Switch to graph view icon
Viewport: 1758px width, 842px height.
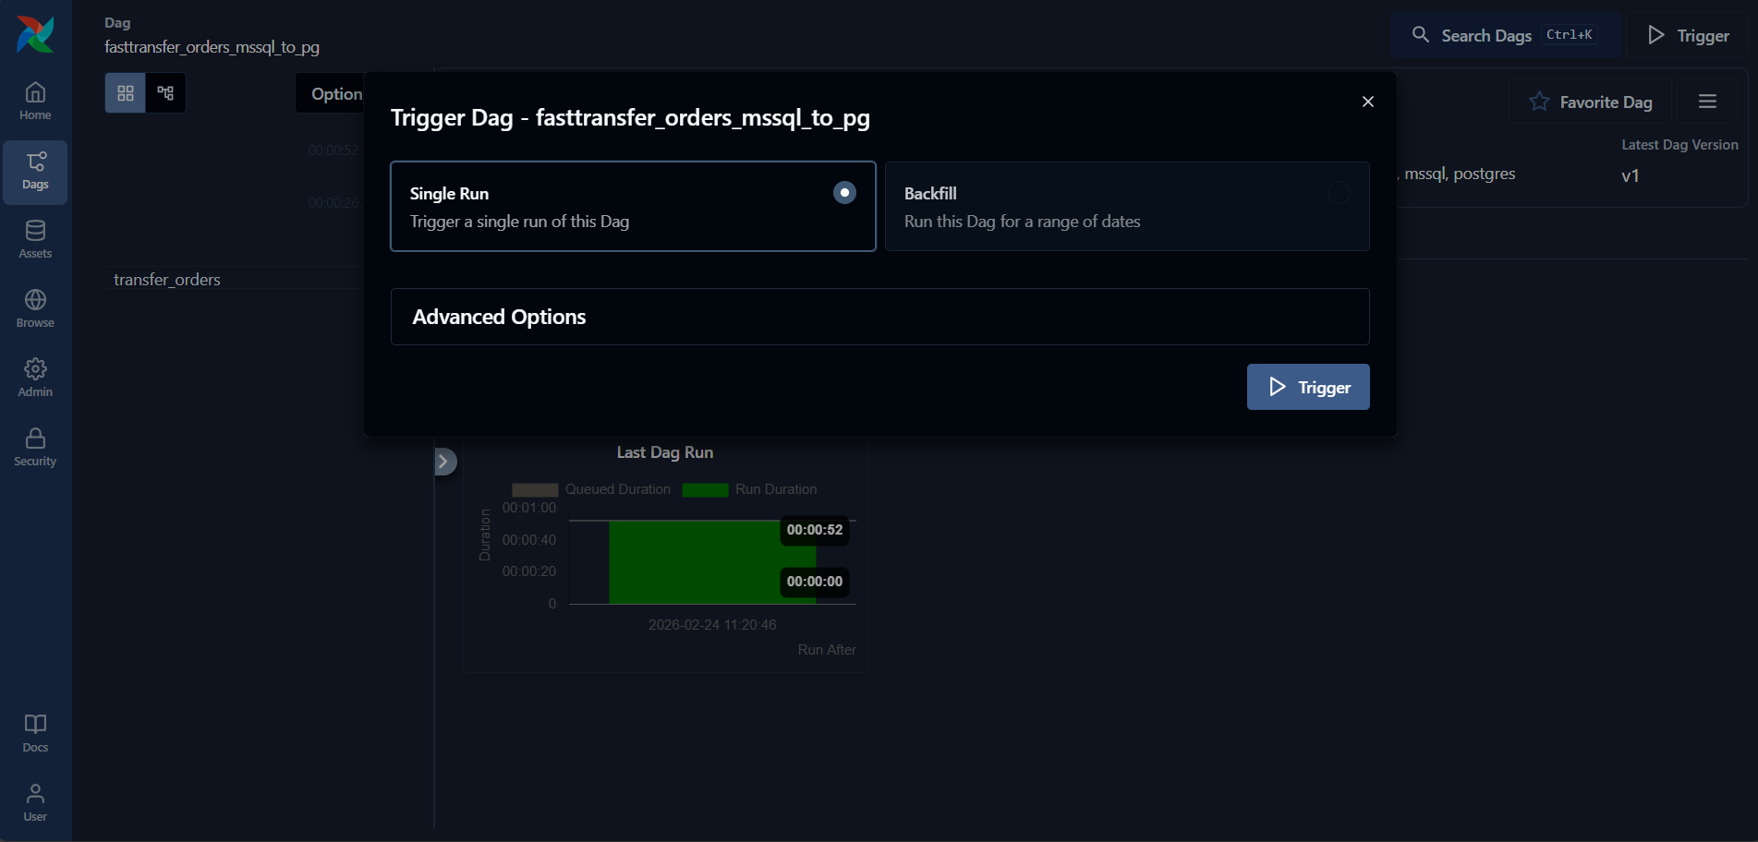pos(166,93)
